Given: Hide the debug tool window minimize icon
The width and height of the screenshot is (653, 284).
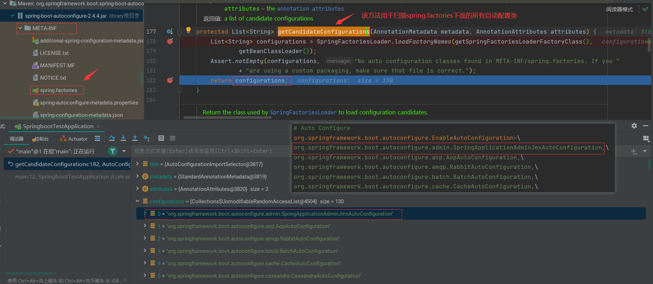Looking at the screenshot, I should (x=646, y=126).
